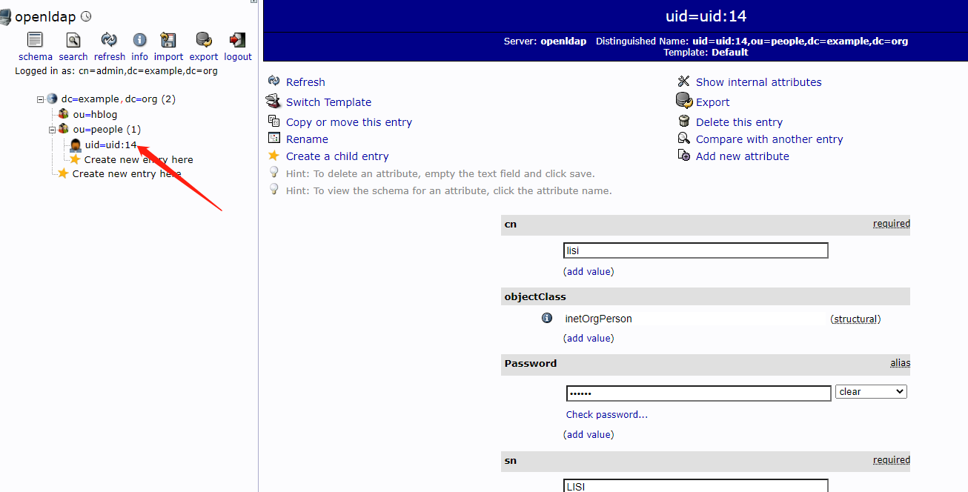The width and height of the screenshot is (968, 492).
Task: Select the export toolbar icon
Action: pyautogui.click(x=203, y=41)
